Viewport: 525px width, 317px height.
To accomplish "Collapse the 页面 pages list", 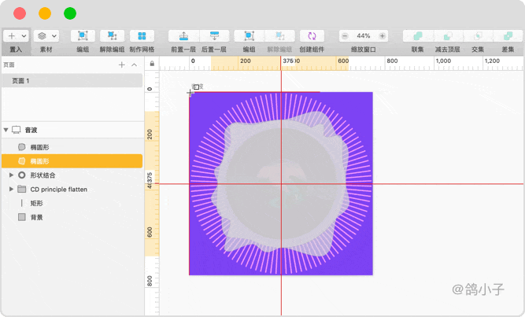I will 135,65.
